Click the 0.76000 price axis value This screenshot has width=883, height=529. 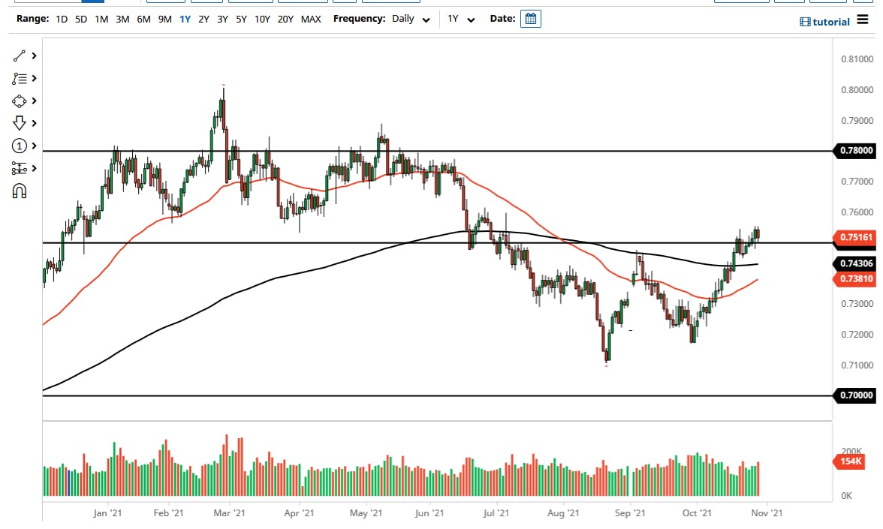(x=857, y=212)
